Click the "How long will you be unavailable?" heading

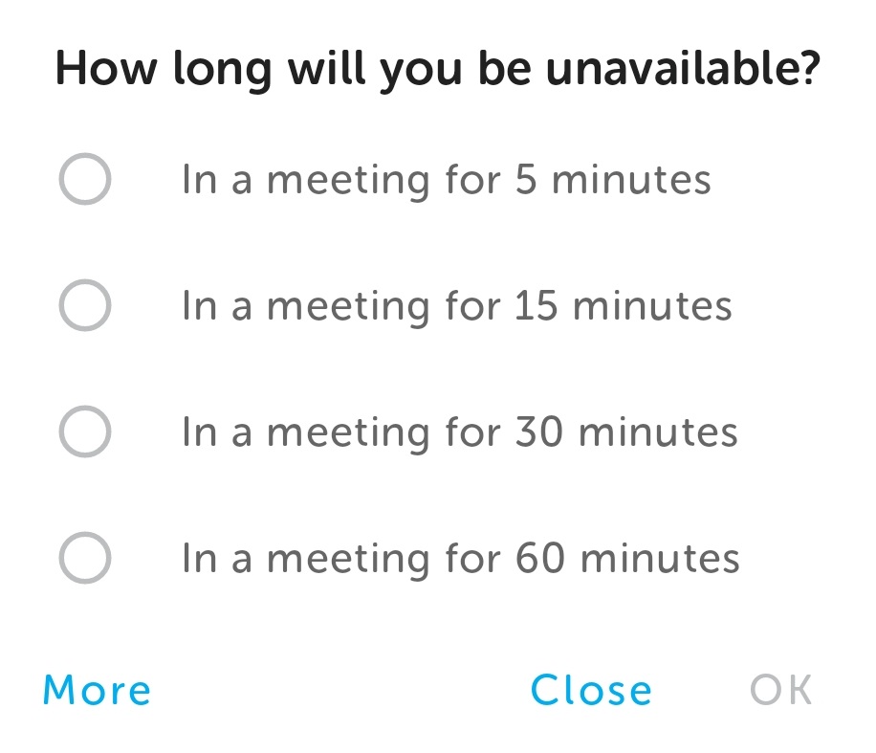438,72
